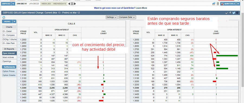This screenshot has height=103, width=244.
Task: Click the chart export icon next to QuikTools
Action: coord(214,4)
